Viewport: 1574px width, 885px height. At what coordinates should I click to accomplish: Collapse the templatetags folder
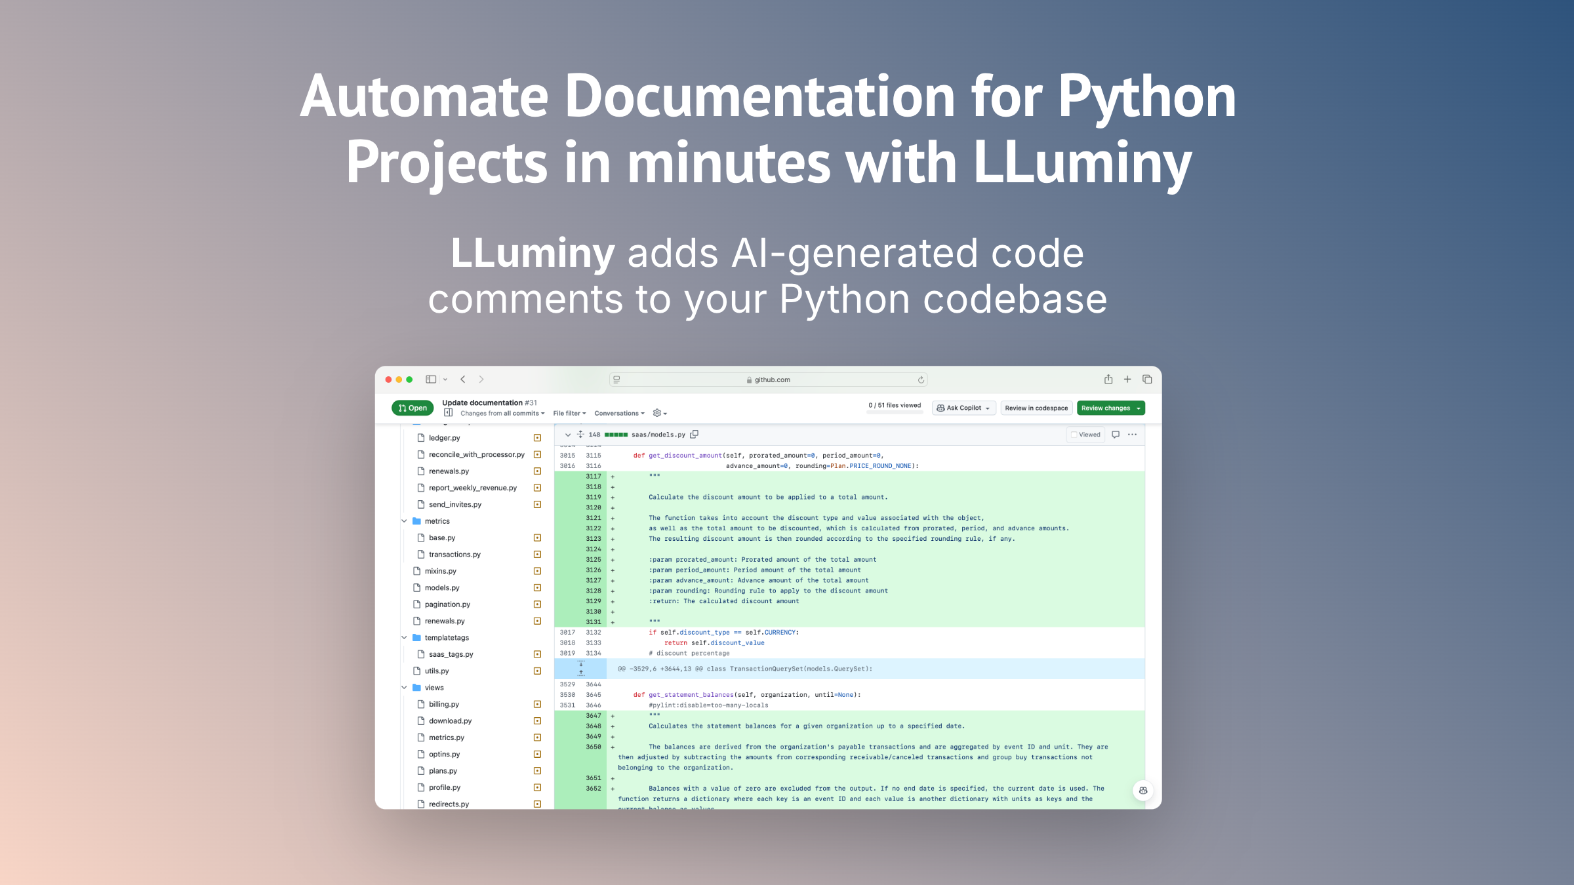point(404,638)
